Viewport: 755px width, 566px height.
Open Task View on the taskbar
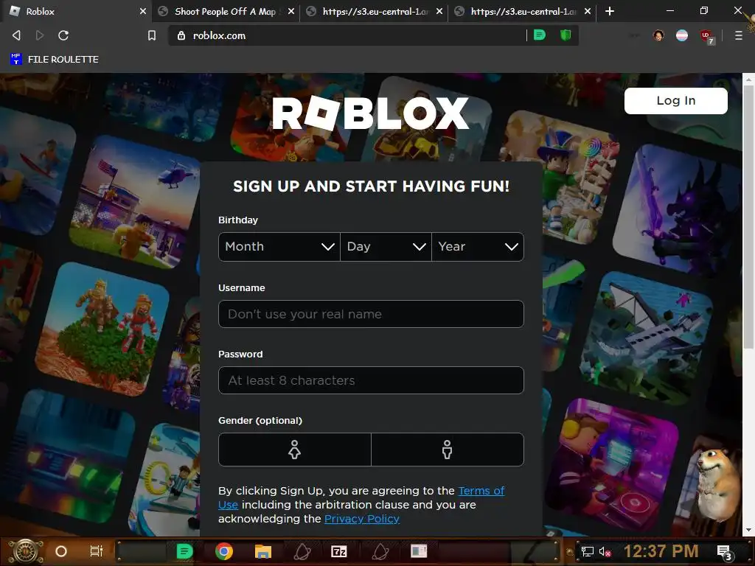(97, 551)
